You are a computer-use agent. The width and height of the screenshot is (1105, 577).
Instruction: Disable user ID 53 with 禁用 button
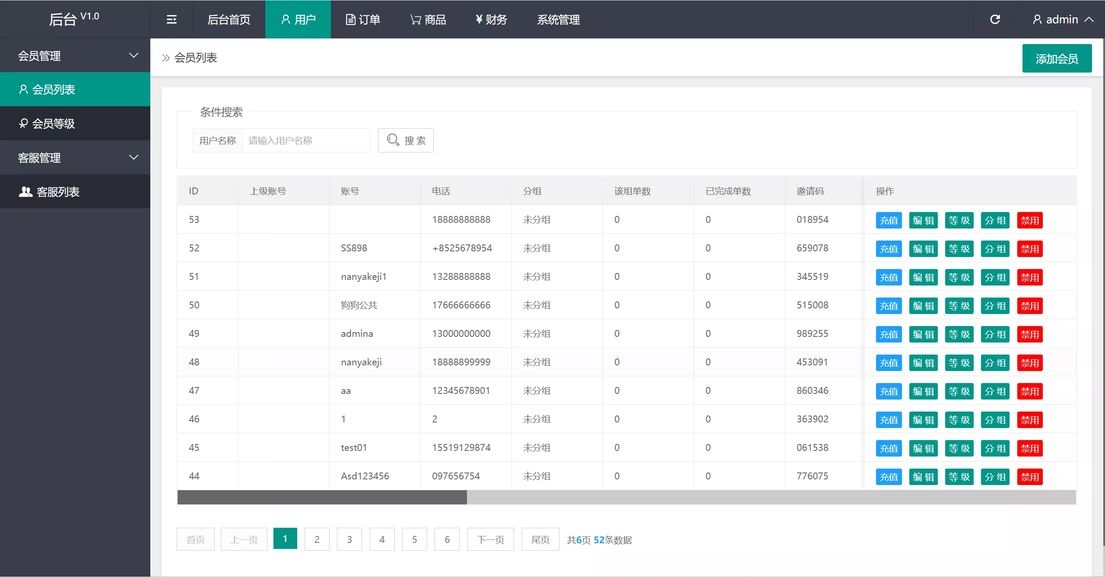(1030, 220)
